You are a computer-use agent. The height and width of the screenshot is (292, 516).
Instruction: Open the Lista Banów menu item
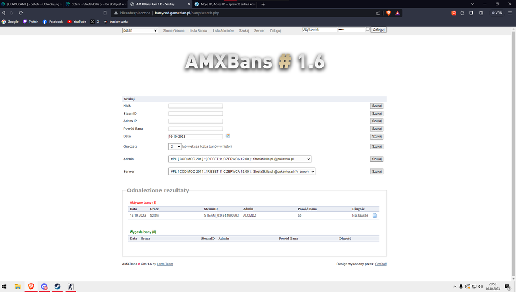point(199,30)
